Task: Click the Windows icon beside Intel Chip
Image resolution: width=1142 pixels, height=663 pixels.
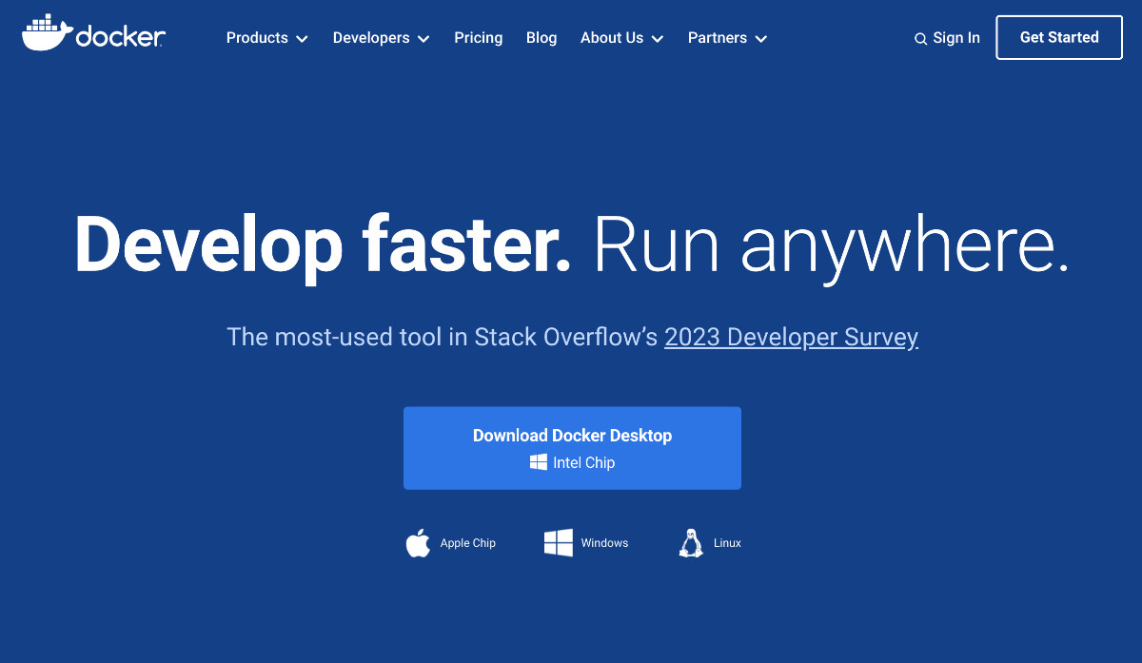Action: [x=539, y=462]
